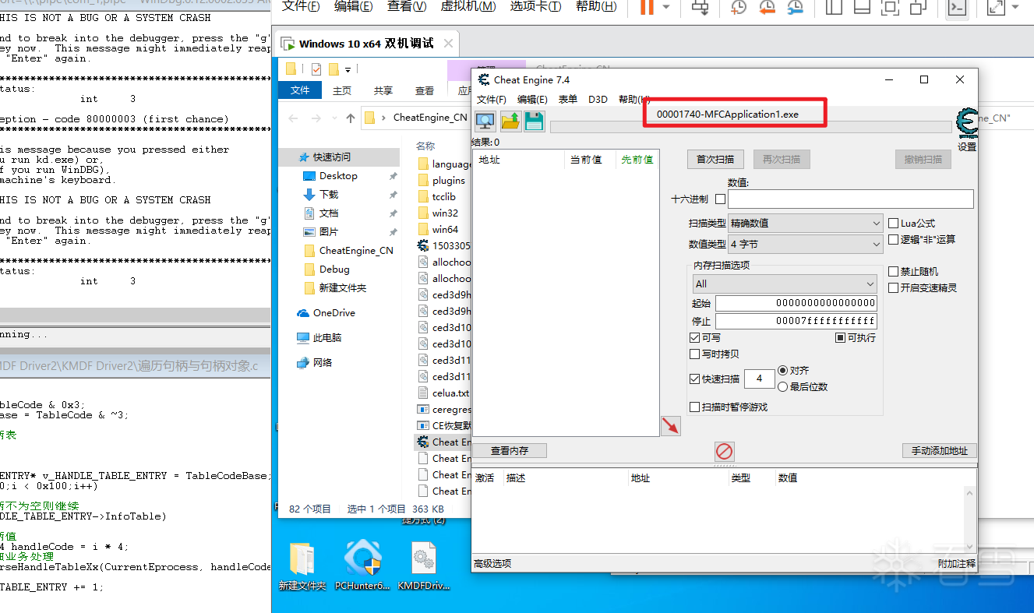Image resolution: width=1034 pixels, height=613 pixels.
Task: Select KMDFDriver desktop file icon
Action: (423, 566)
